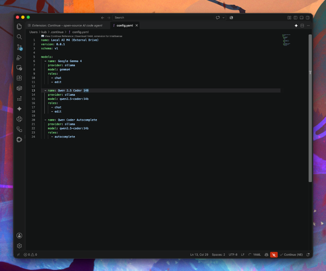326x271 pixels.
Task: Open the Accounts menu icon
Action: [19, 236]
